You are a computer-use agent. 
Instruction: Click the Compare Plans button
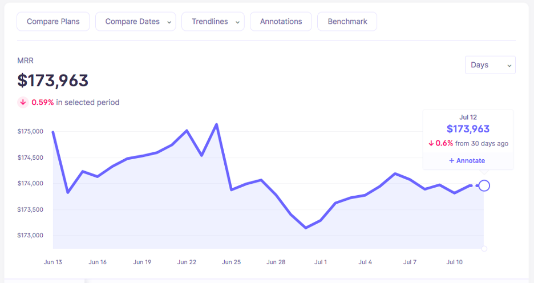click(53, 22)
